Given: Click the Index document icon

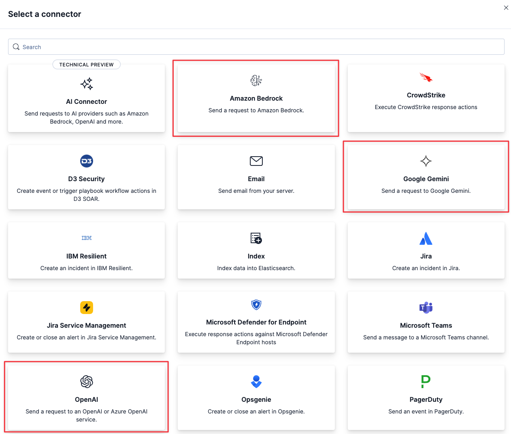Looking at the screenshot, I should point(256,238).
